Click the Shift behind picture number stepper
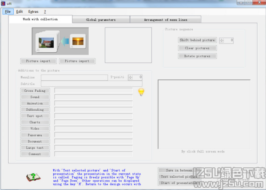Screen dimensions: 266x190 (226, 40)
